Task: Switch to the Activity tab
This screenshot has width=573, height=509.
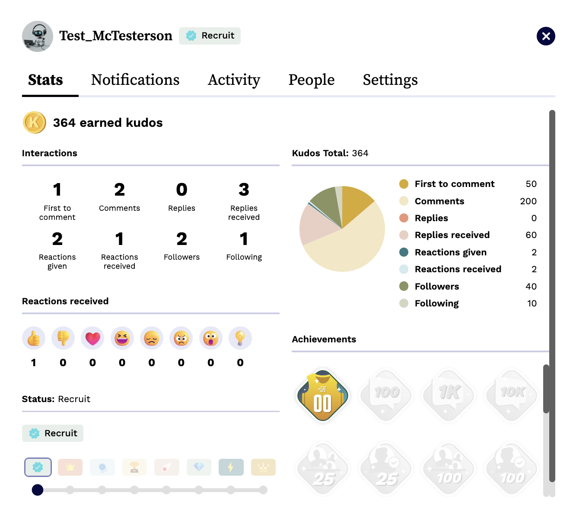Action: point(234,80)
